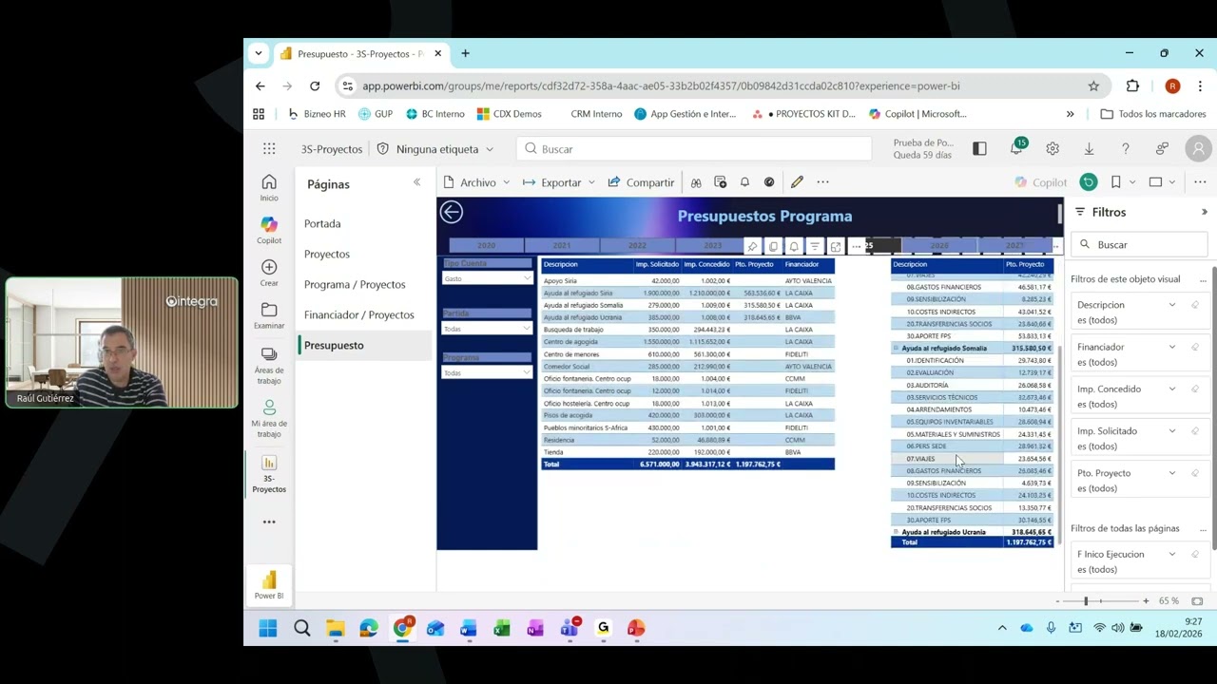
Task: Collapse the Filtros pane with the chevron
Action: click(x=1205, y=212)
